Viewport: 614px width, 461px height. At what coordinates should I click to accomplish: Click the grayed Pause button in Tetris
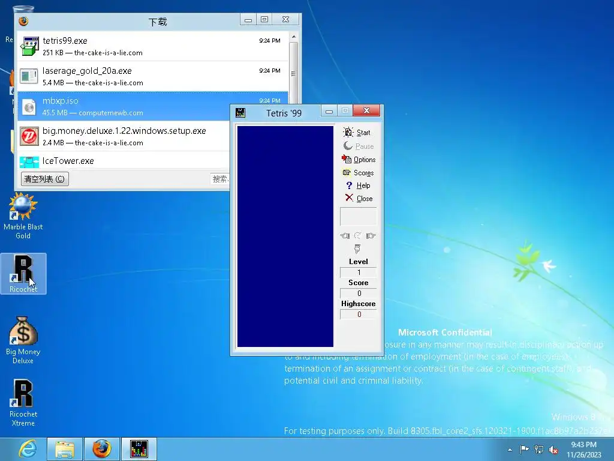359,146
